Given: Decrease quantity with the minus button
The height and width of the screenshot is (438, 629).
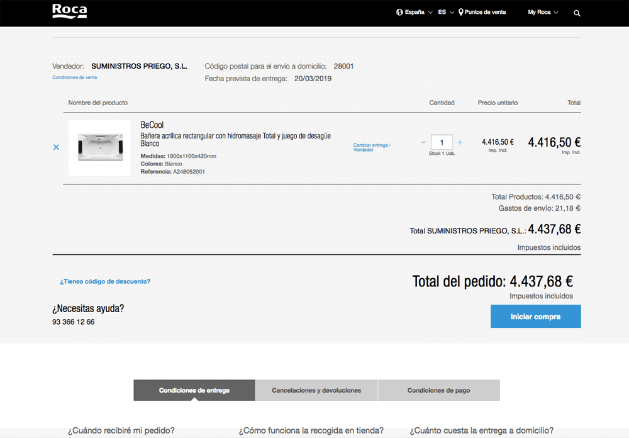Looking at the screenshot, I should click(x=423, y=142).
